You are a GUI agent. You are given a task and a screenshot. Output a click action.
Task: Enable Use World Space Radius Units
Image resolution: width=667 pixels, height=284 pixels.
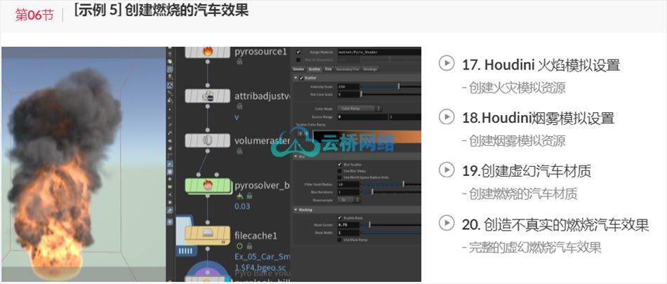click(339, 177)
